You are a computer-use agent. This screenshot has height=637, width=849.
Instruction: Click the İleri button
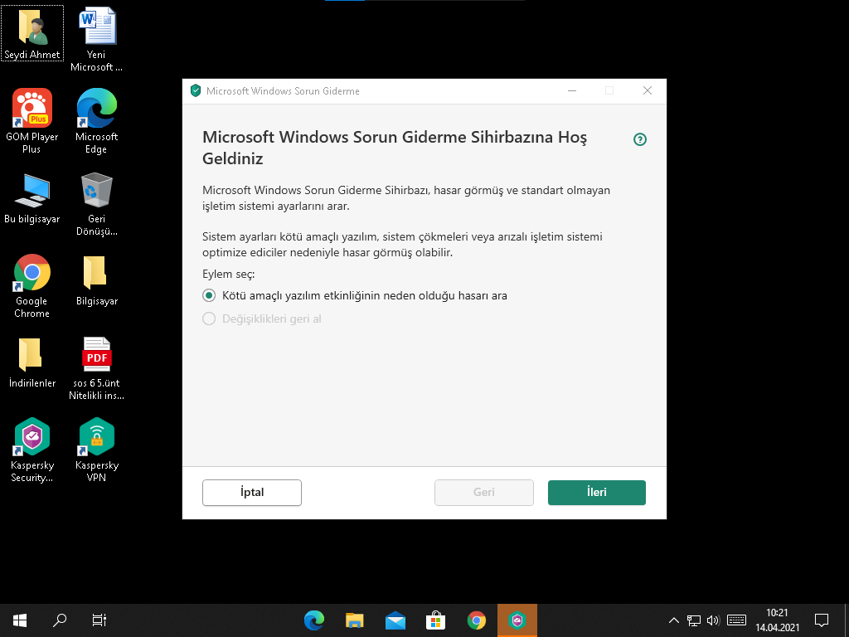(x=597, y=493)
